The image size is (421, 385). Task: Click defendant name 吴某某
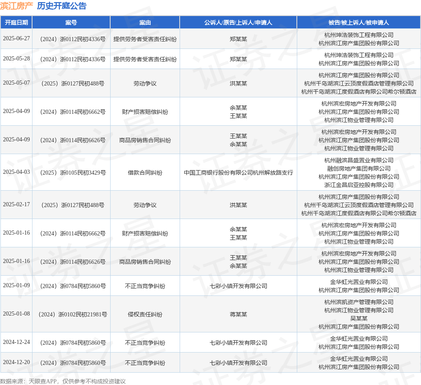click(x=359, y=318)
